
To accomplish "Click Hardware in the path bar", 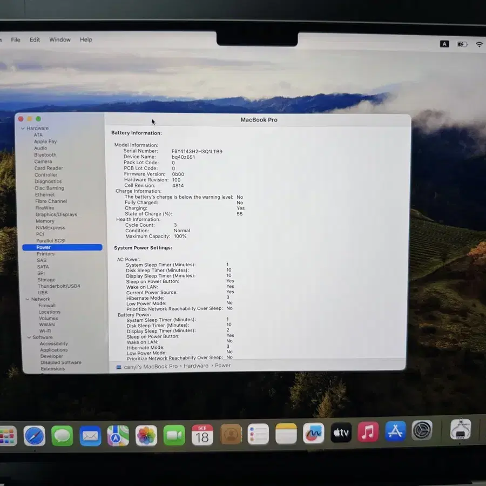I will click(x=196, y=366).
